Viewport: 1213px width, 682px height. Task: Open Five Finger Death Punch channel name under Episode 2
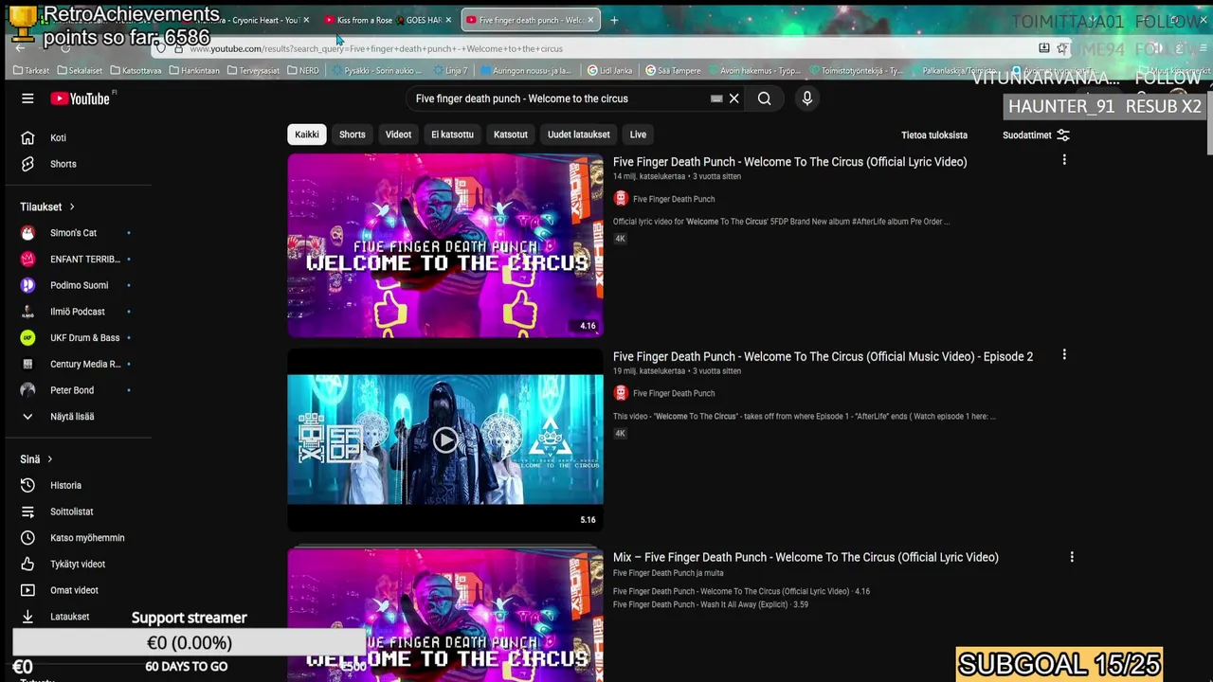point(674,393)
